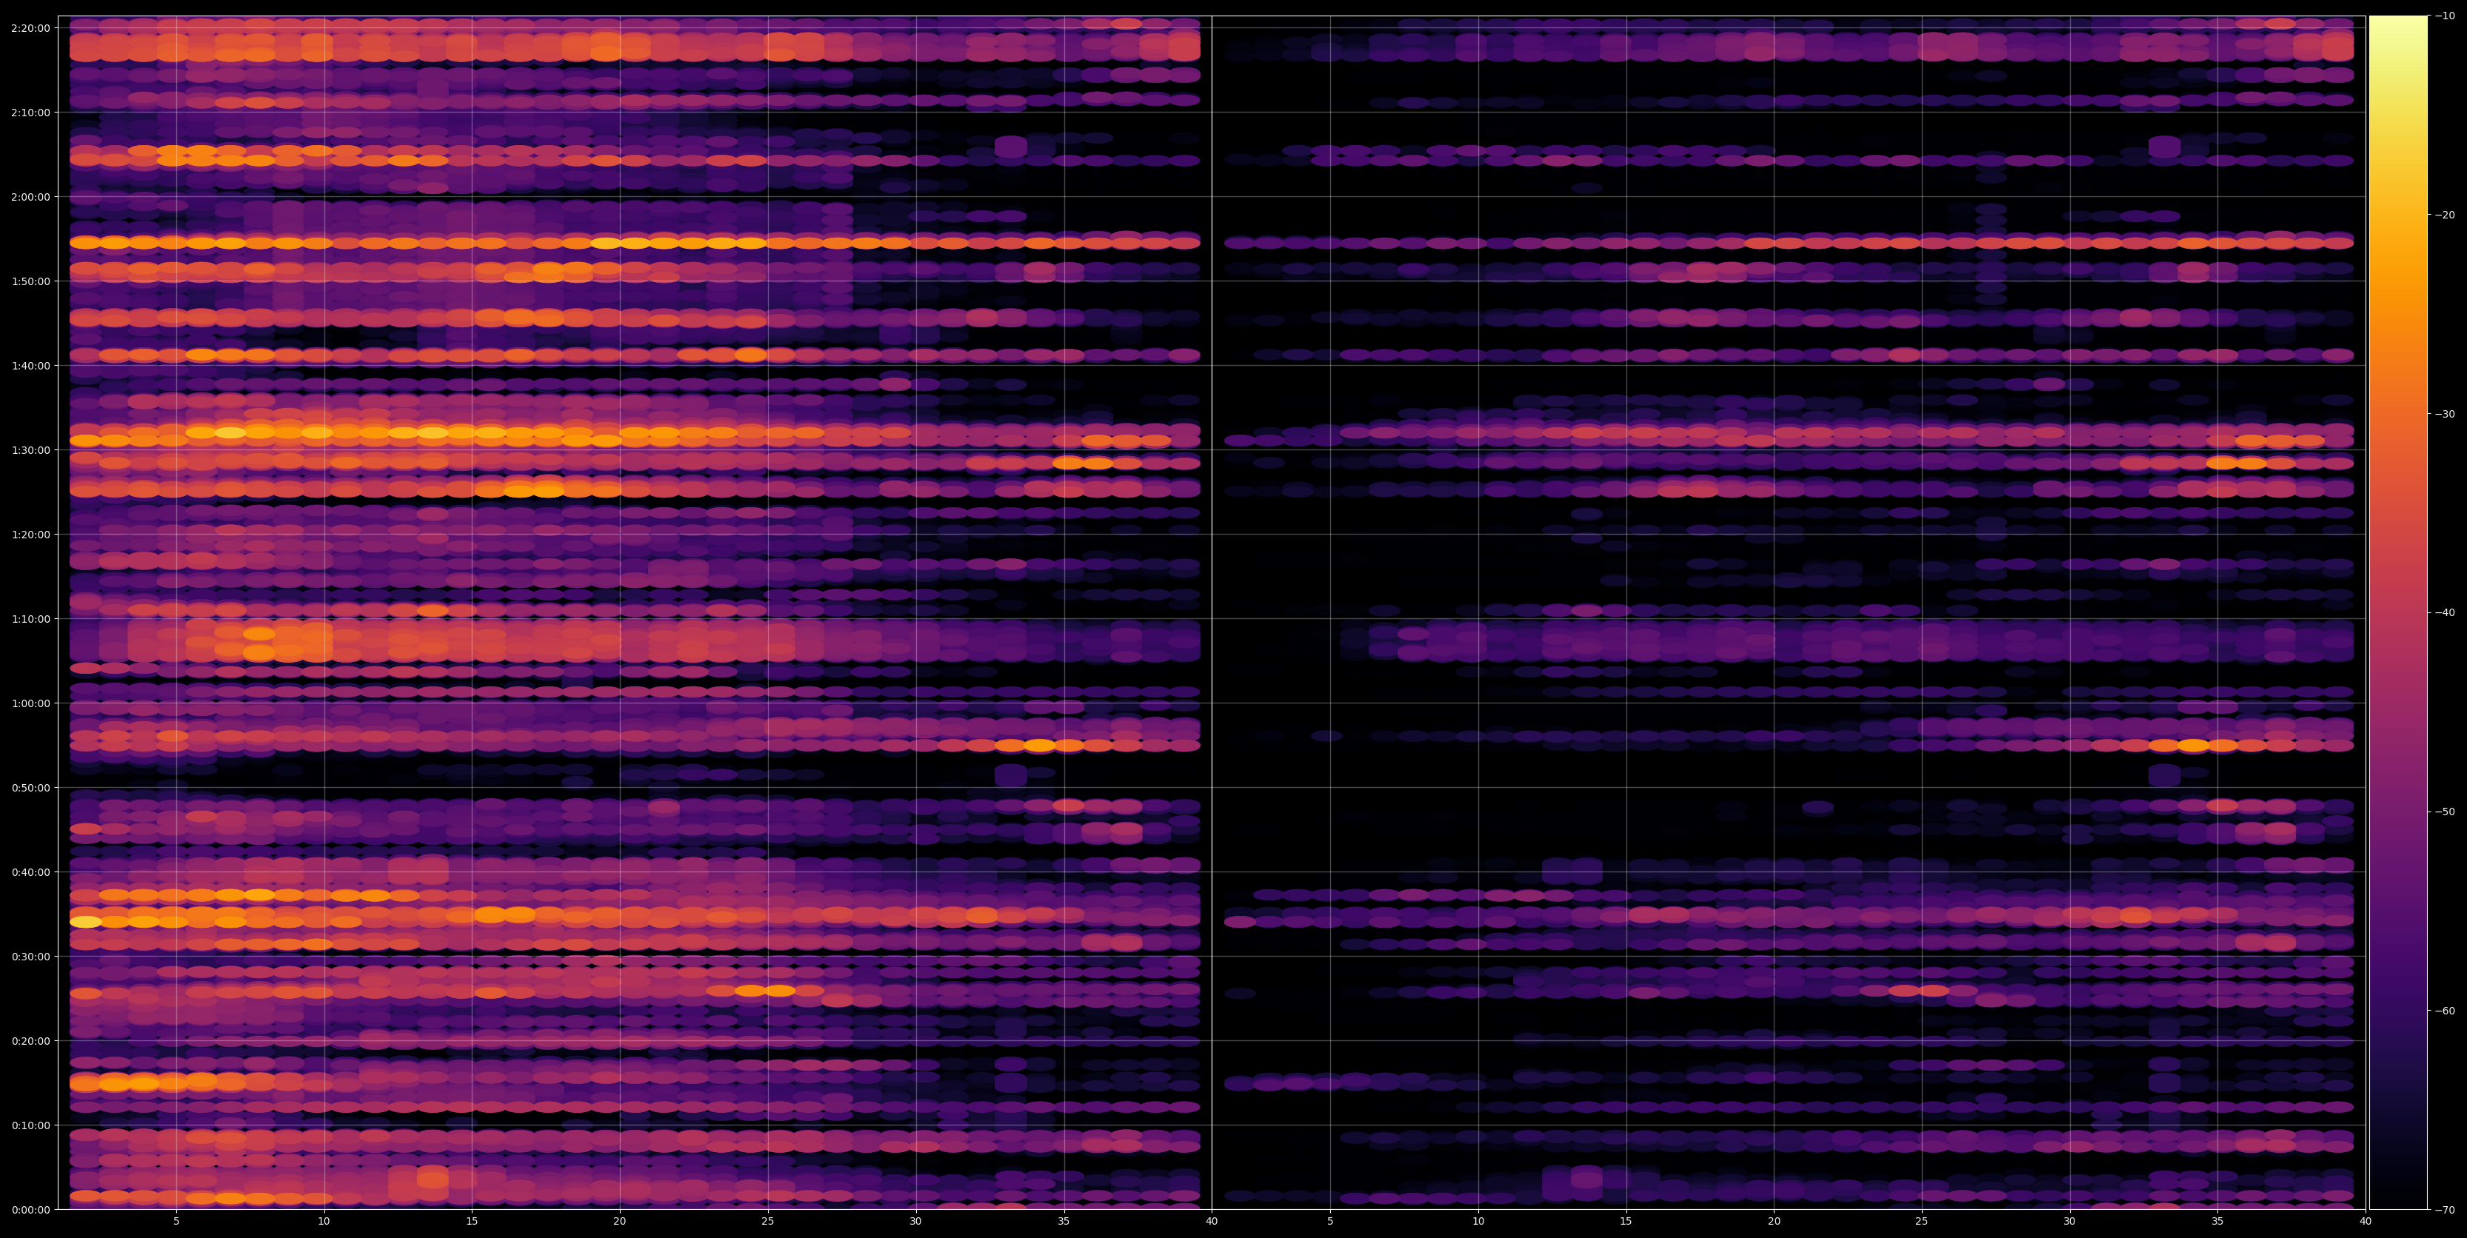Select the "−20" colorbar scale label

coord(2444,215)
